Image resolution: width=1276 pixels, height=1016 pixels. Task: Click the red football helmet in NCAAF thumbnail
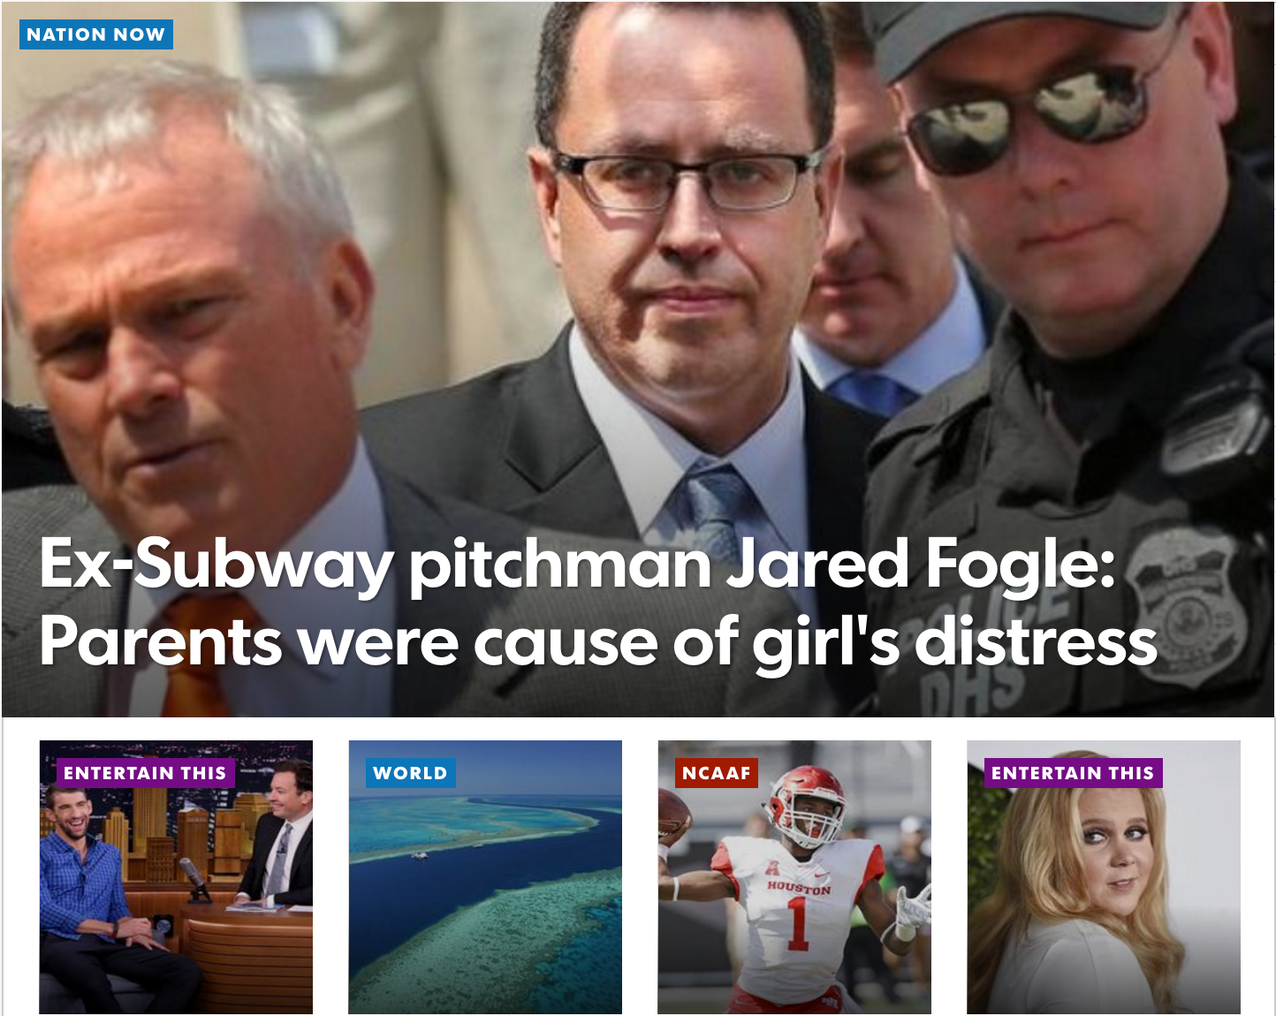tap(803, 806)
